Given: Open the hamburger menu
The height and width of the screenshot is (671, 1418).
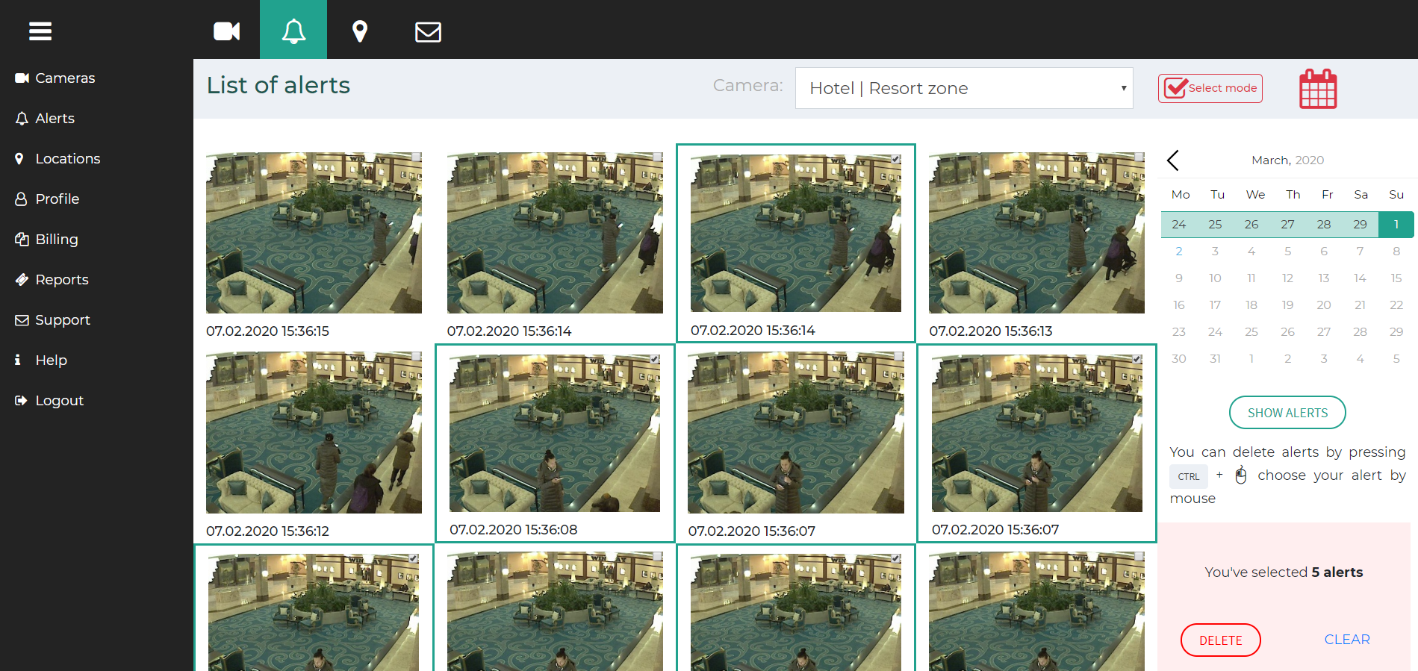Looking at the screenshot, I should point(40,31).
